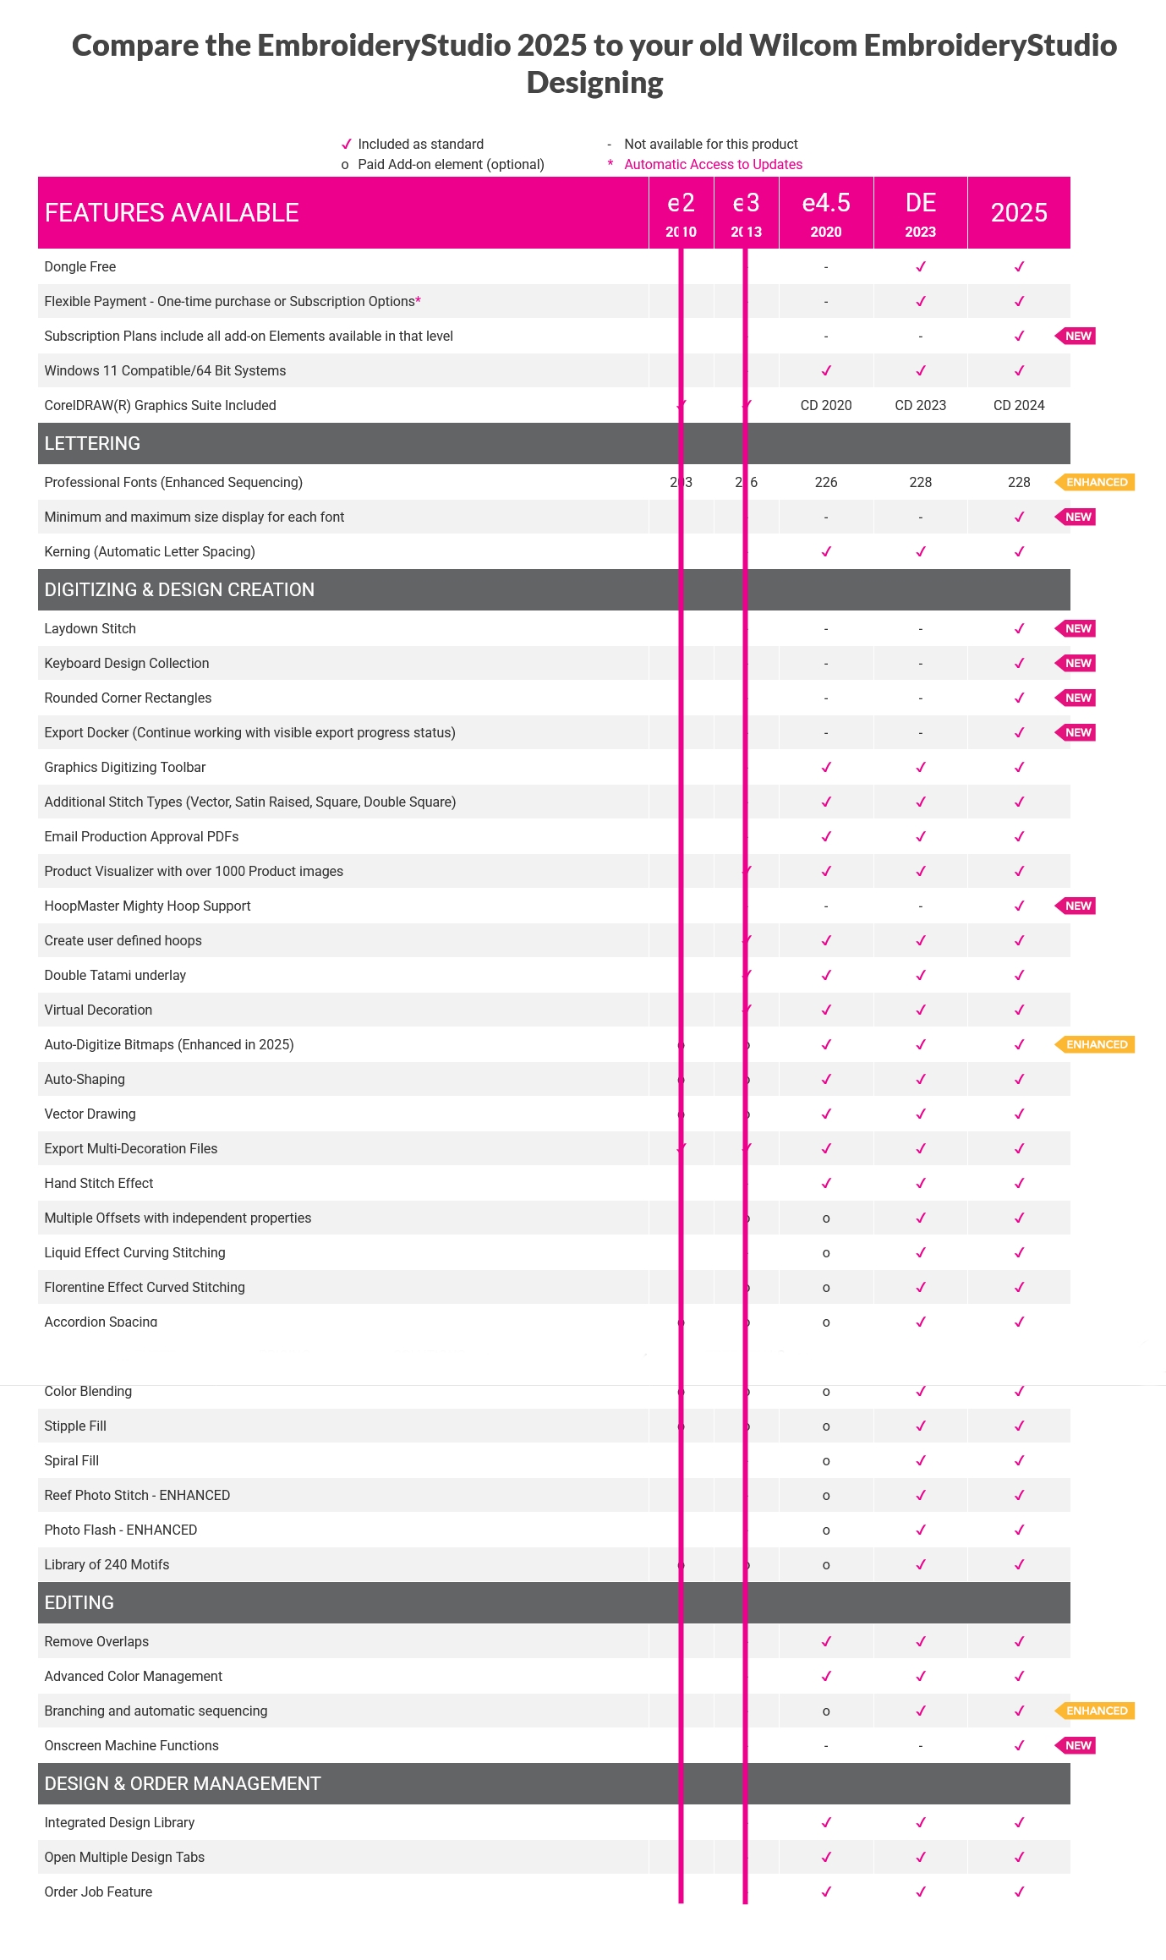Click the 2025 checkmark for Dongle Free
Image resolution: width=1166 pixels, height=1960 pixels.
click(x=1019, y=266)
